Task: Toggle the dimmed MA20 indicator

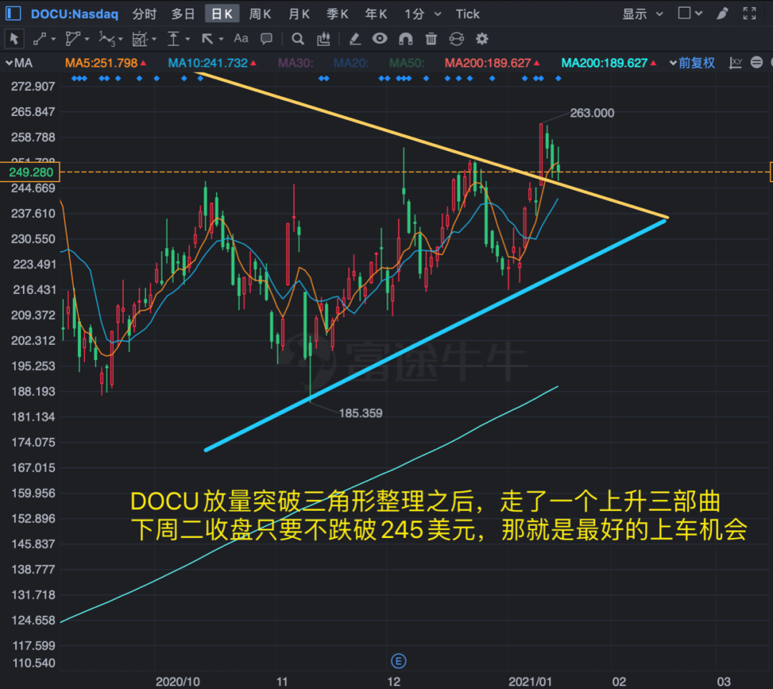Action: 351,63
